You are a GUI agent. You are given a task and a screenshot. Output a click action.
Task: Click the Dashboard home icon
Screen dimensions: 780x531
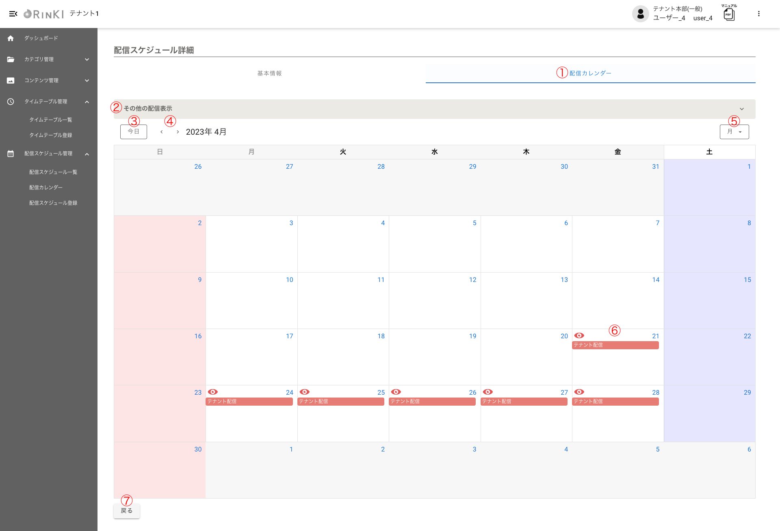tap(11, 38)
